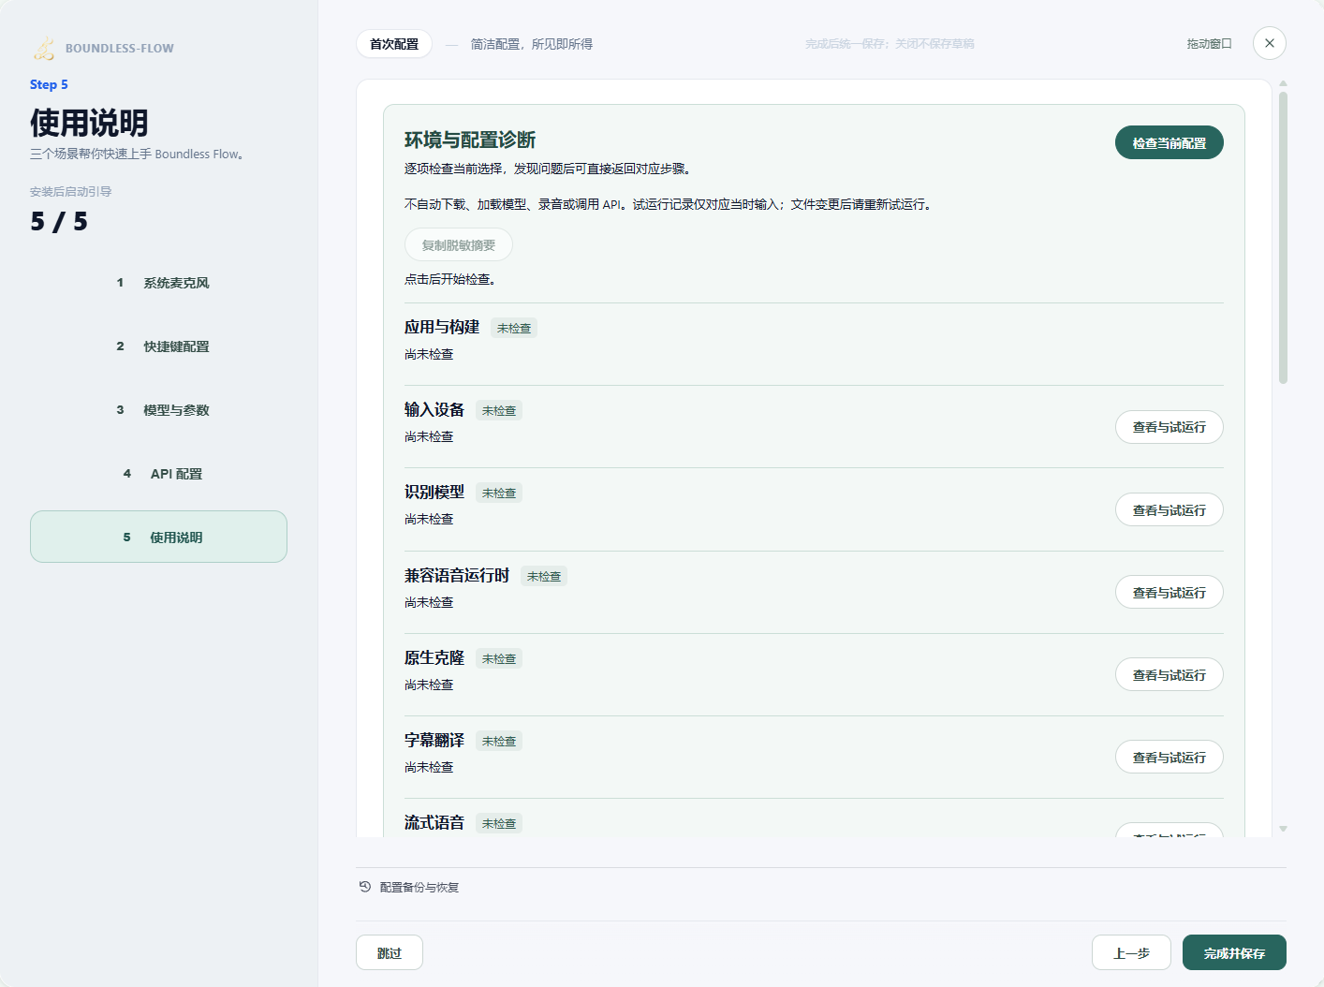1324x987 pixels.
Task: Click 完成并保存 to finish
Action: 1234,952
